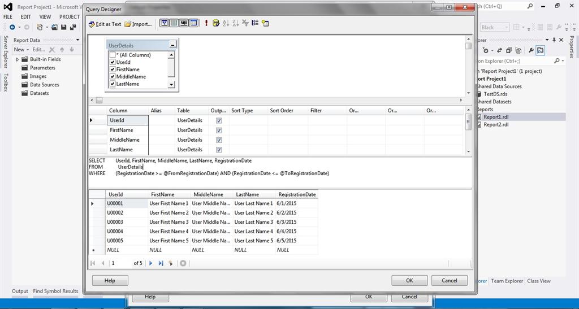The width and height of the screenshot is (579, 309).
Task: Toggle the grid pane icon
Action: tap(174, 23)
